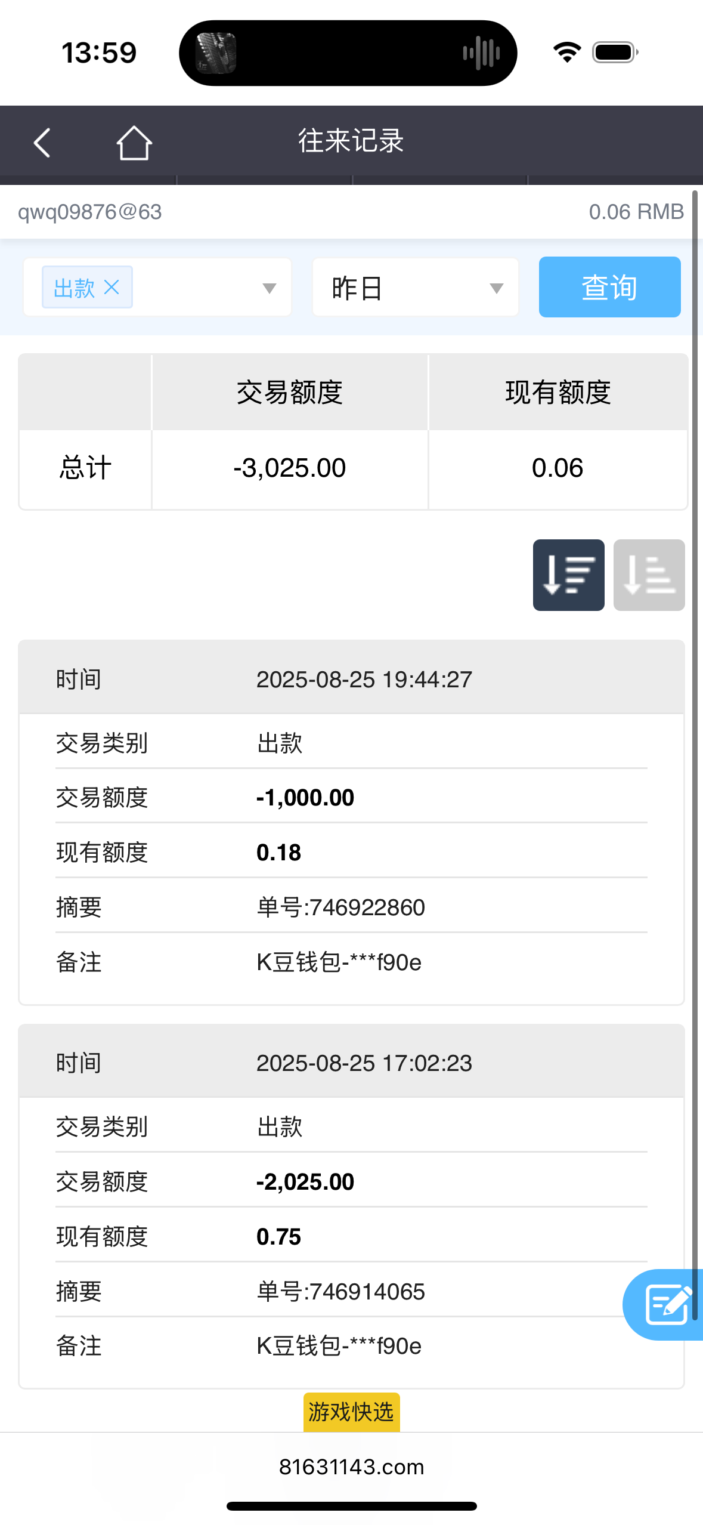Tap order number 单号:746922860

[340, 907]
